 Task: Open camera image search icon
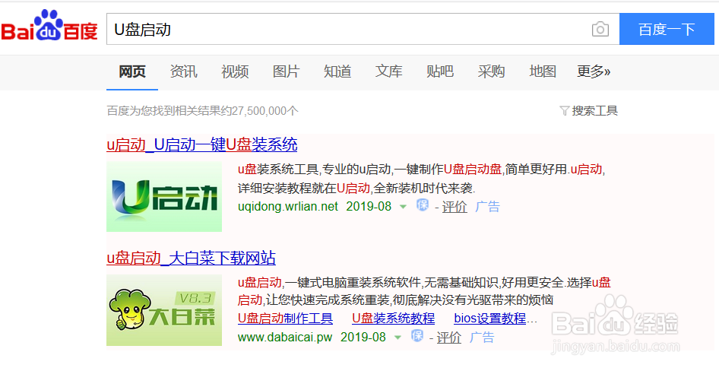(600, 30)
